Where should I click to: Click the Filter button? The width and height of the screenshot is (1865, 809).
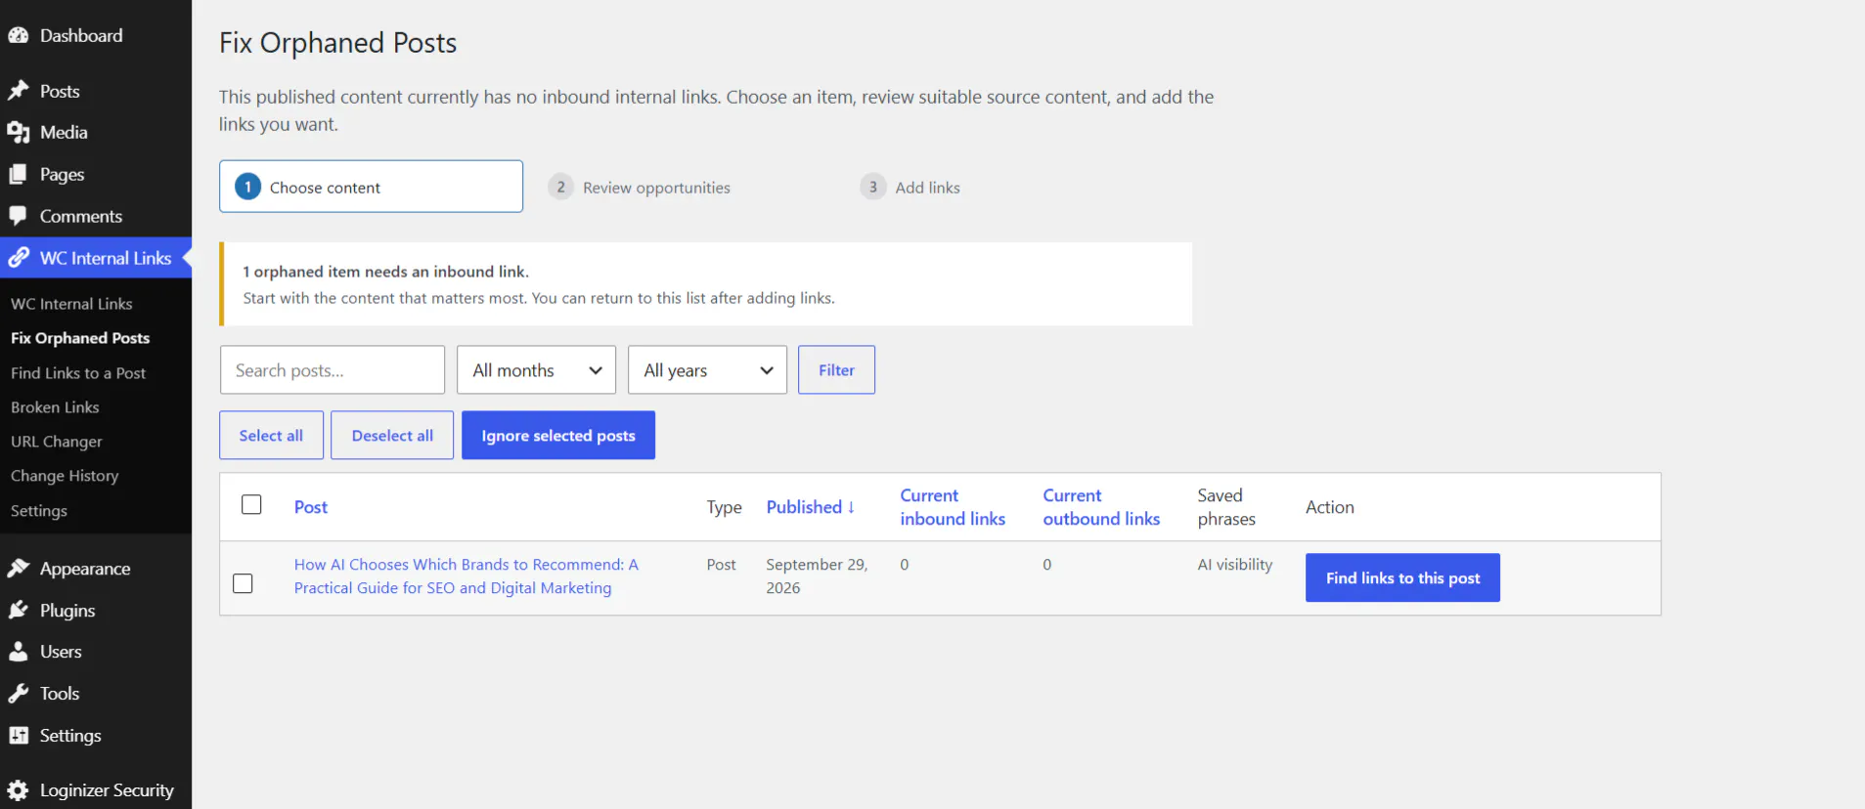pos(836,370)
